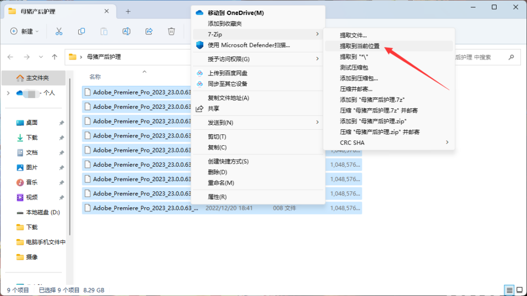This screenshot has width=527, height=296.
Task: Open 图片 in the sidebar
Action: pos(32,167)
